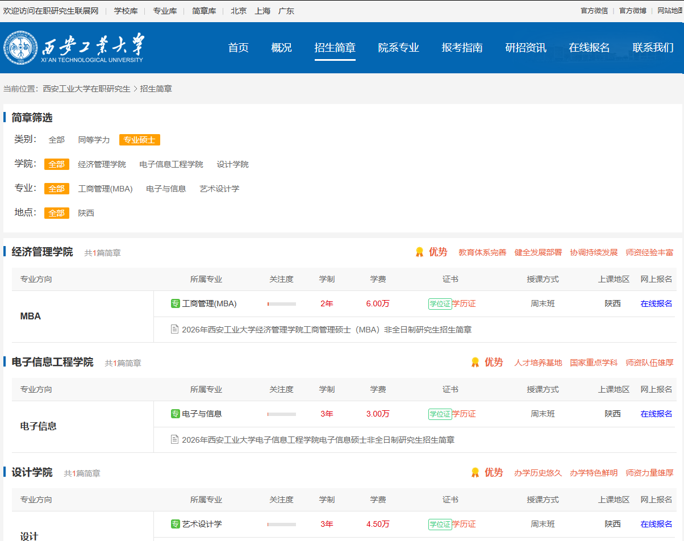Click the medal icon next to 电子信息工程学院 优势

(x=475, y=363)
